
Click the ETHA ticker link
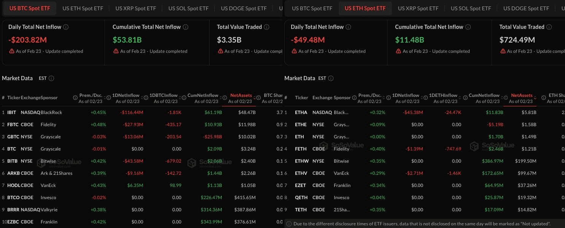302,112
